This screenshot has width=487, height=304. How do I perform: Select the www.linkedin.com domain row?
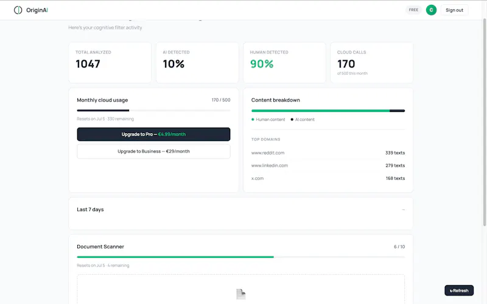click(x=328, y=165)
